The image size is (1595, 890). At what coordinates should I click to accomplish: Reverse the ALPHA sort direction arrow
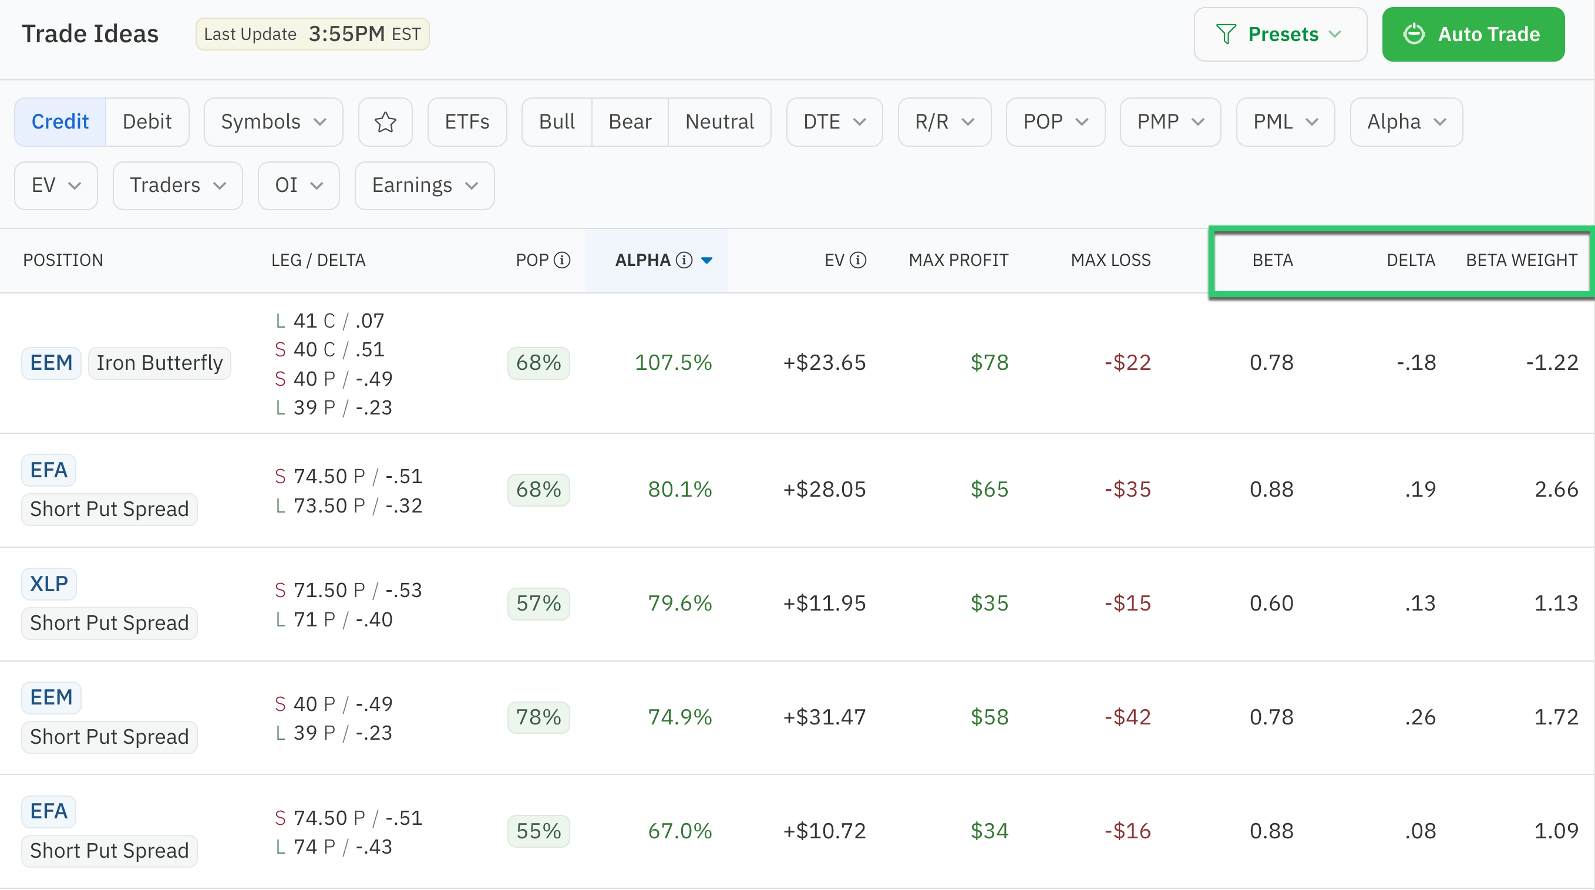coord(706,261)
